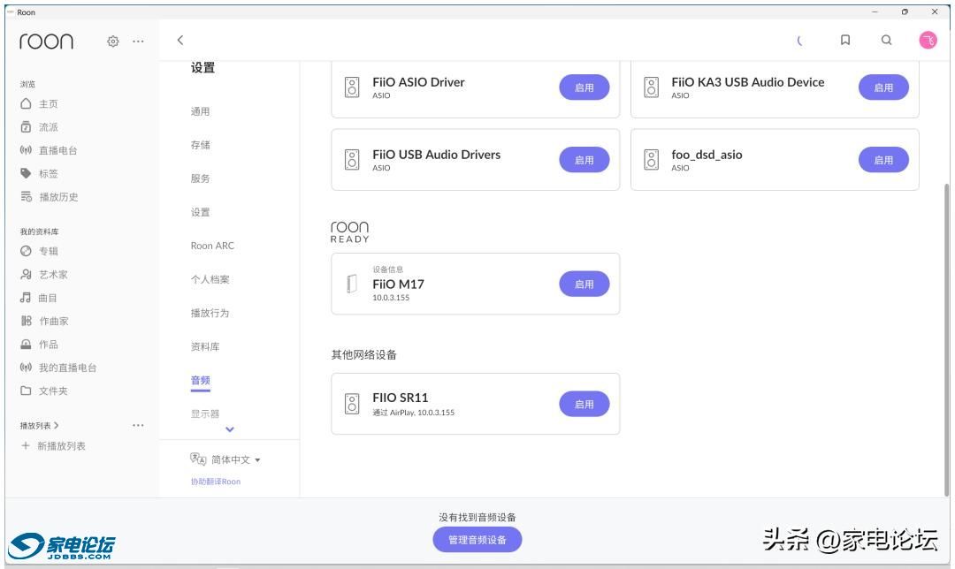Click the 通过 AirPlay, 10.0.3.155 text

(x=414, y=413)
